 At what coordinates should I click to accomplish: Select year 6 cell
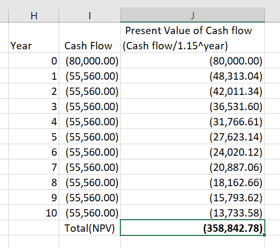click(33, 152)
